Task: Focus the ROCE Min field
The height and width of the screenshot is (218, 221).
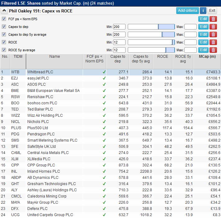Action: pos(119,42)
